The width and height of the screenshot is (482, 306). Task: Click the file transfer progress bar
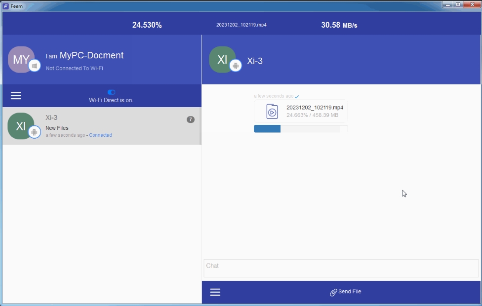pyautogui.click(x=300, y=129)
